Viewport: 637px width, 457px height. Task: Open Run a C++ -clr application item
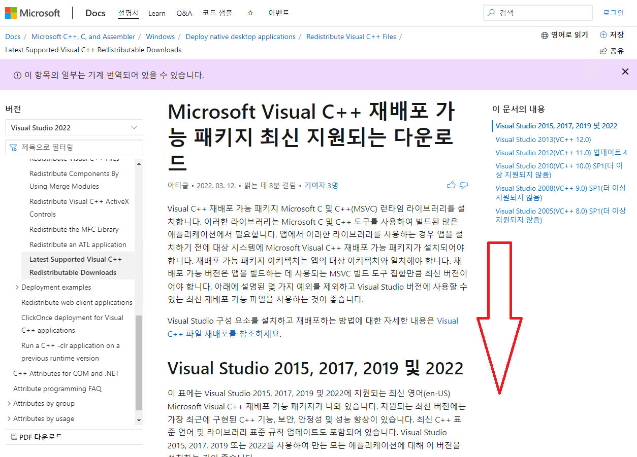[x=71, y=352]
